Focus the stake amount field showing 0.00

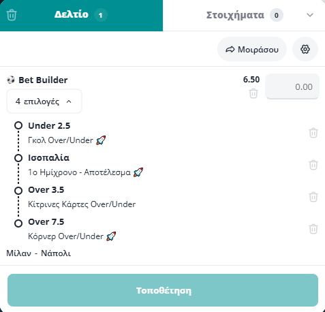pos(292,87)
